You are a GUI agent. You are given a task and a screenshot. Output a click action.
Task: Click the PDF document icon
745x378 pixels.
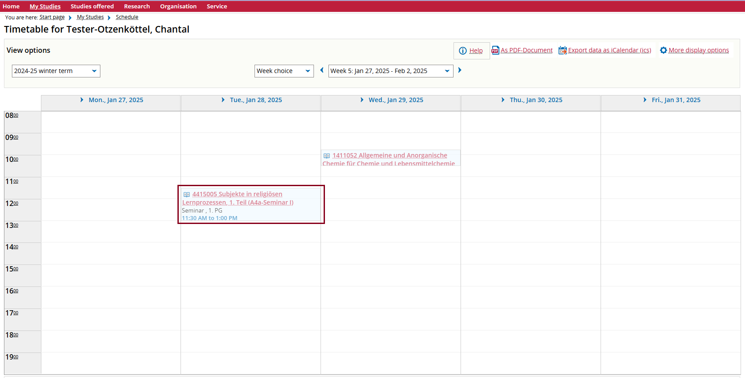pos(495,50)
